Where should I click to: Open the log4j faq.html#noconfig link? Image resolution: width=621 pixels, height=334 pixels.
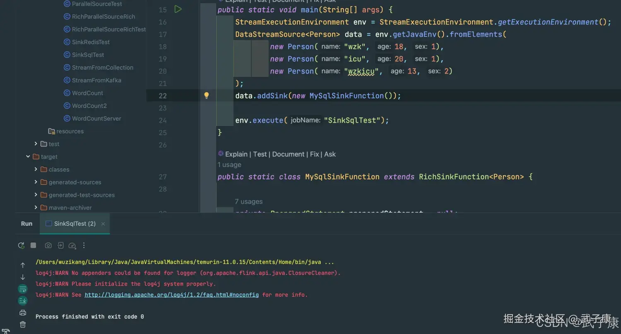pos(172,295)
